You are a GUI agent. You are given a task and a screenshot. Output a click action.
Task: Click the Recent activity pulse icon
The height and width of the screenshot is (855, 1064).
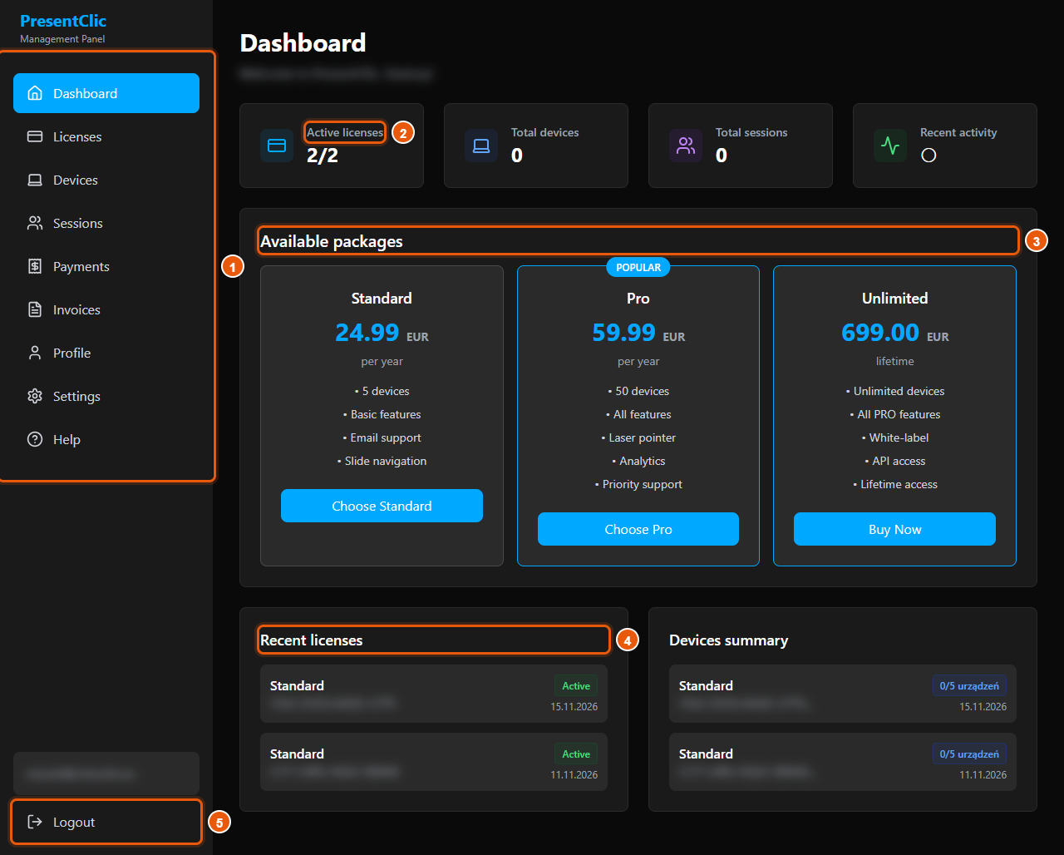890,146
